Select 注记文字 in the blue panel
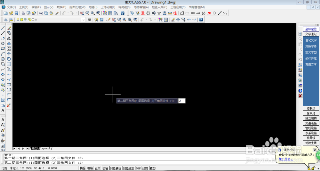Viewport: 320px width, 171px height. [x=311, y=40]
